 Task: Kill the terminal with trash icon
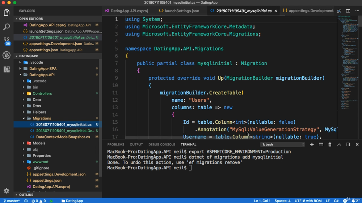pyautogui.click(x=330, y=144)
